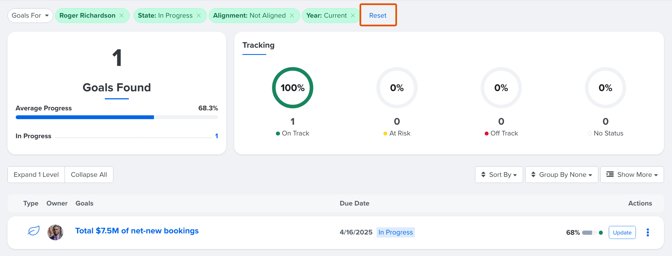The width and height of the screenshot is (672, 256).
Task: Click the Actions column header
Action: coord(640,203)
